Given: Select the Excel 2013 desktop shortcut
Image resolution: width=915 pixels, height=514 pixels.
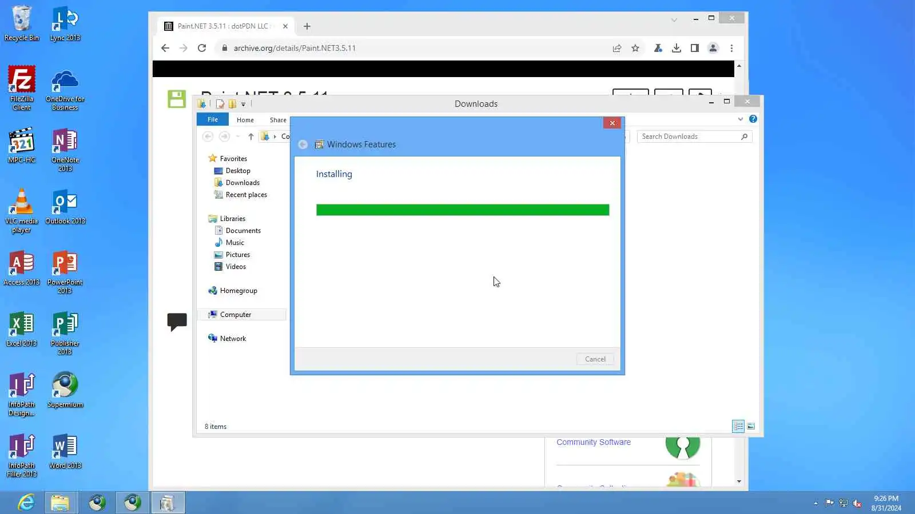Looking at the screenshot, I should click(x=22, y=329).
